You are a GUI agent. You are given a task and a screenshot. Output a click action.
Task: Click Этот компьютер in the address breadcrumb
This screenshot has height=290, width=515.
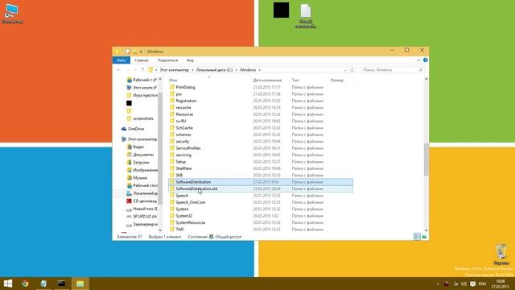coord(175,70)
